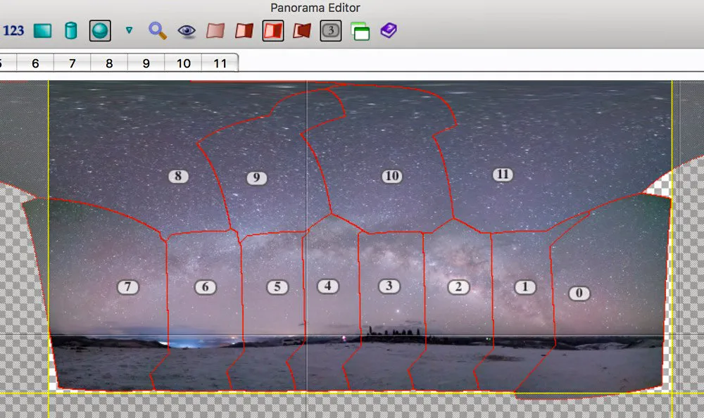Click the dark red bowtie image icon
The width and height of the screenshot is (704, 418).
point(302,31)
